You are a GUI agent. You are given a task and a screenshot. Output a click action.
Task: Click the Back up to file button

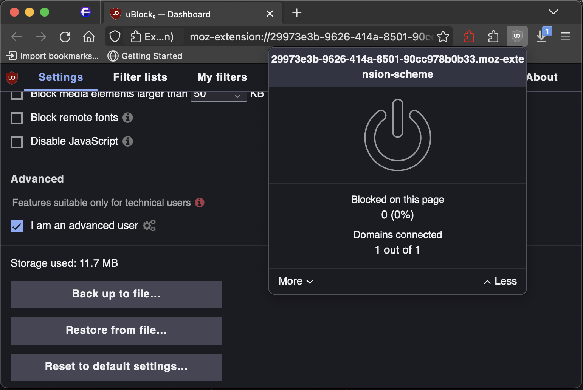(116, 294)
